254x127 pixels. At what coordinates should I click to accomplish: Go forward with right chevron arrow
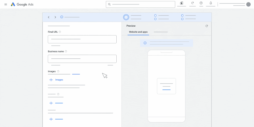tap(55, 17)
